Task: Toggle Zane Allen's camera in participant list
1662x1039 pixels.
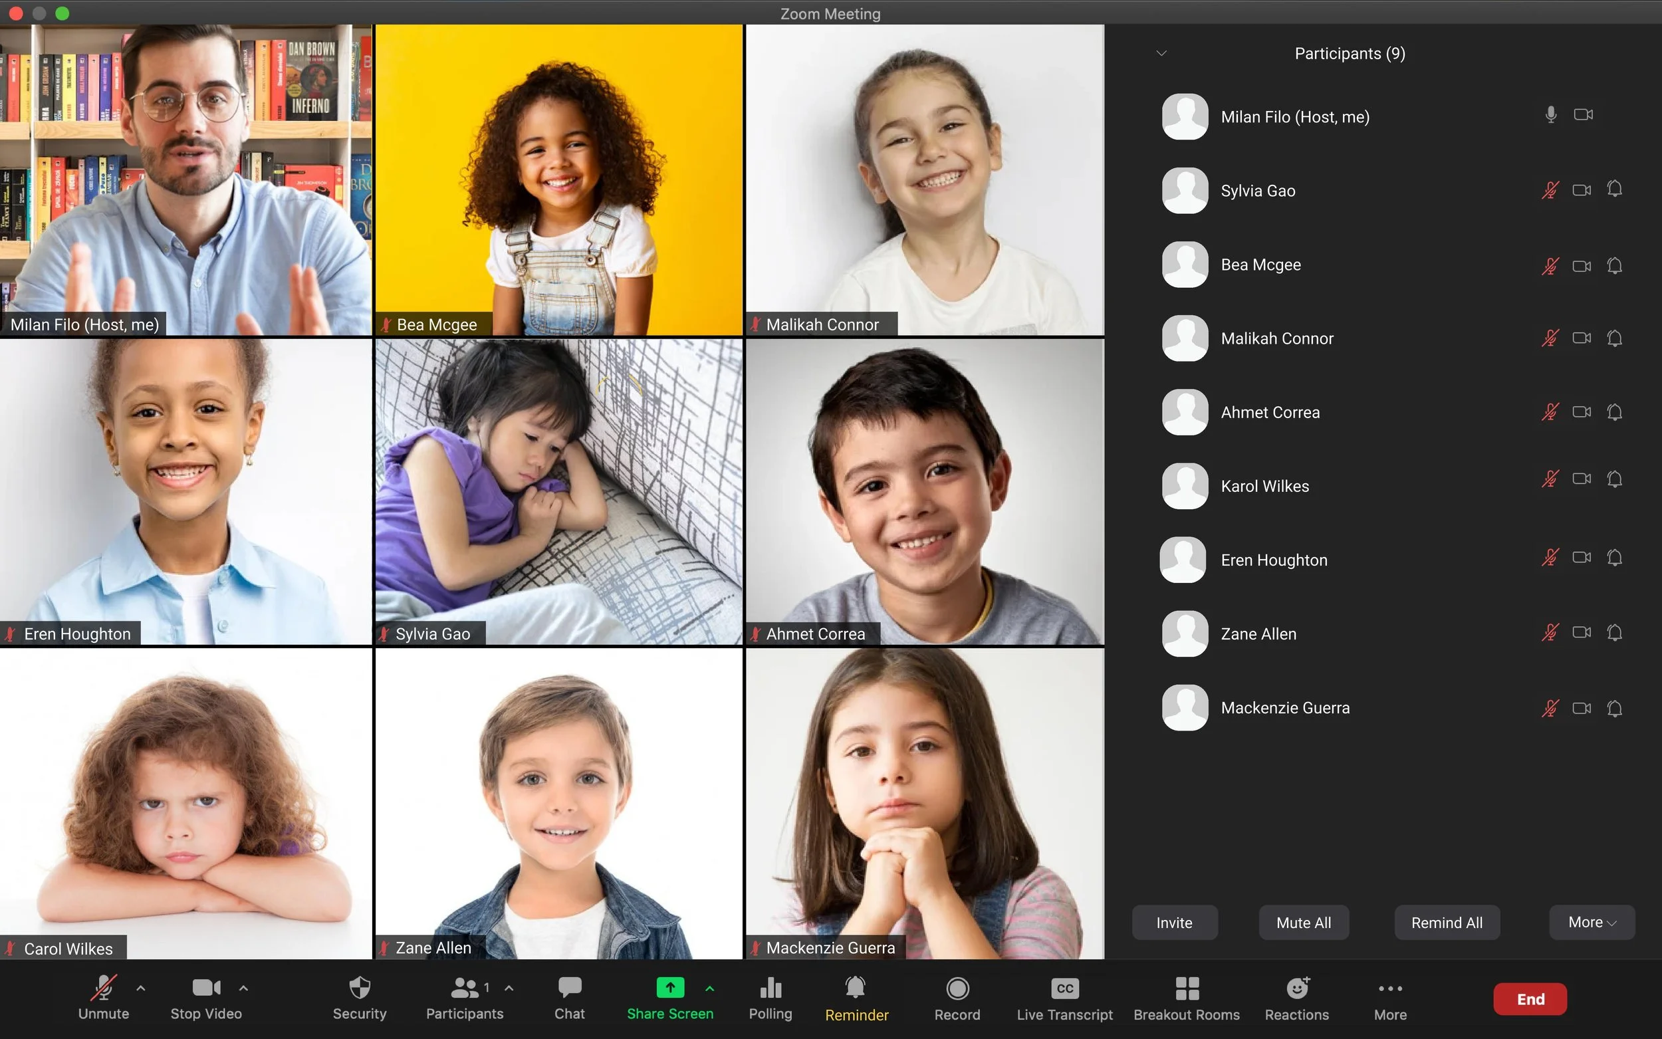Action: pyautogui.click(x=1582, y=632)
